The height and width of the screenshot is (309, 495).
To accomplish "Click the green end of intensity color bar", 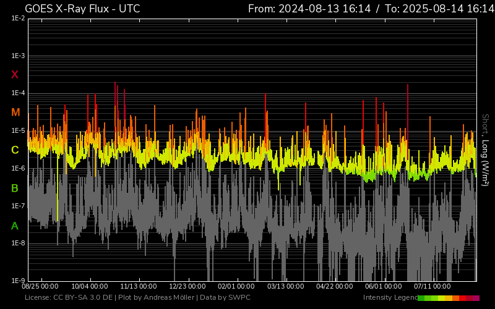I will click(x=421, y=298).
